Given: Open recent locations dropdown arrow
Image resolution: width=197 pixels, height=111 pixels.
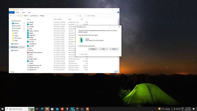Looking at the screenshot, I should tap(16, 16).
